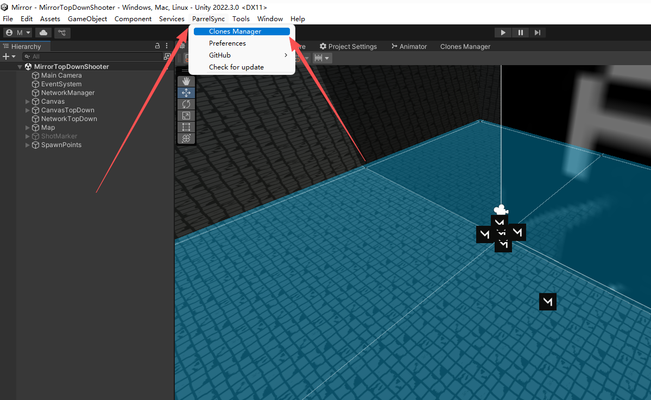Focus the Hierarchy search field

click(x=92, y=56)
